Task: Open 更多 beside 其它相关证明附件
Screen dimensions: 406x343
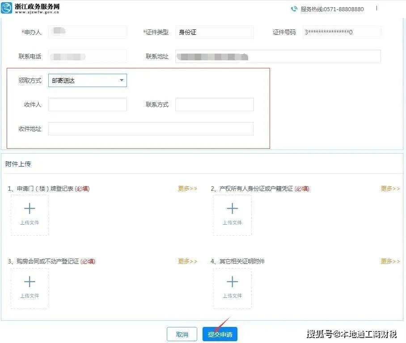Action: 389,261
